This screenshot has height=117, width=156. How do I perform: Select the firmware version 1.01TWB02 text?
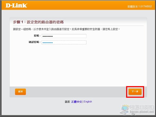point(140,7)
